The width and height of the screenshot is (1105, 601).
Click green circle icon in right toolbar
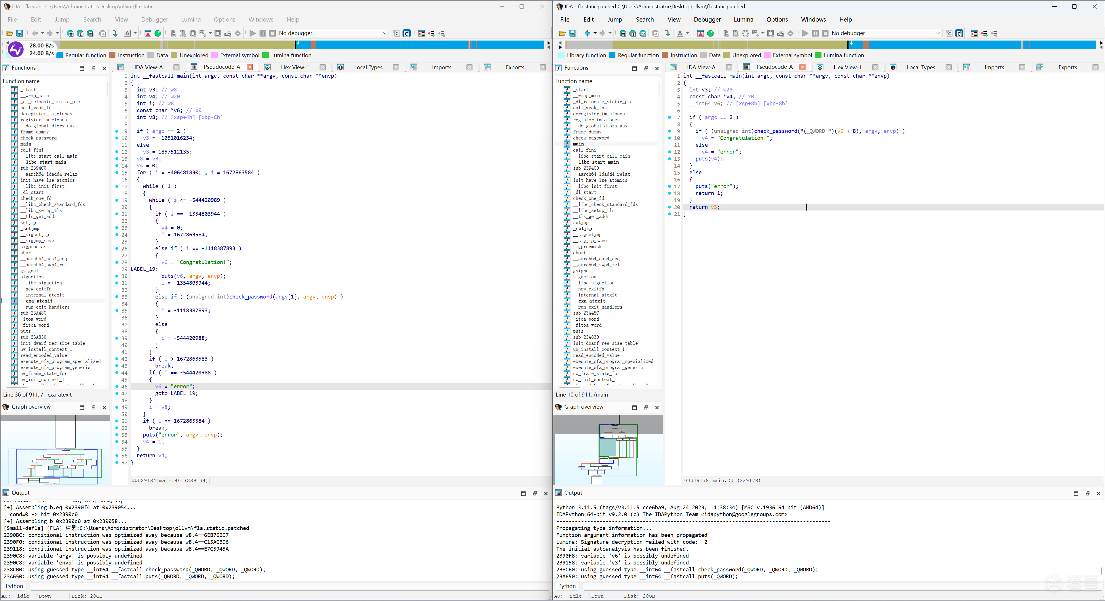point(710,33)
